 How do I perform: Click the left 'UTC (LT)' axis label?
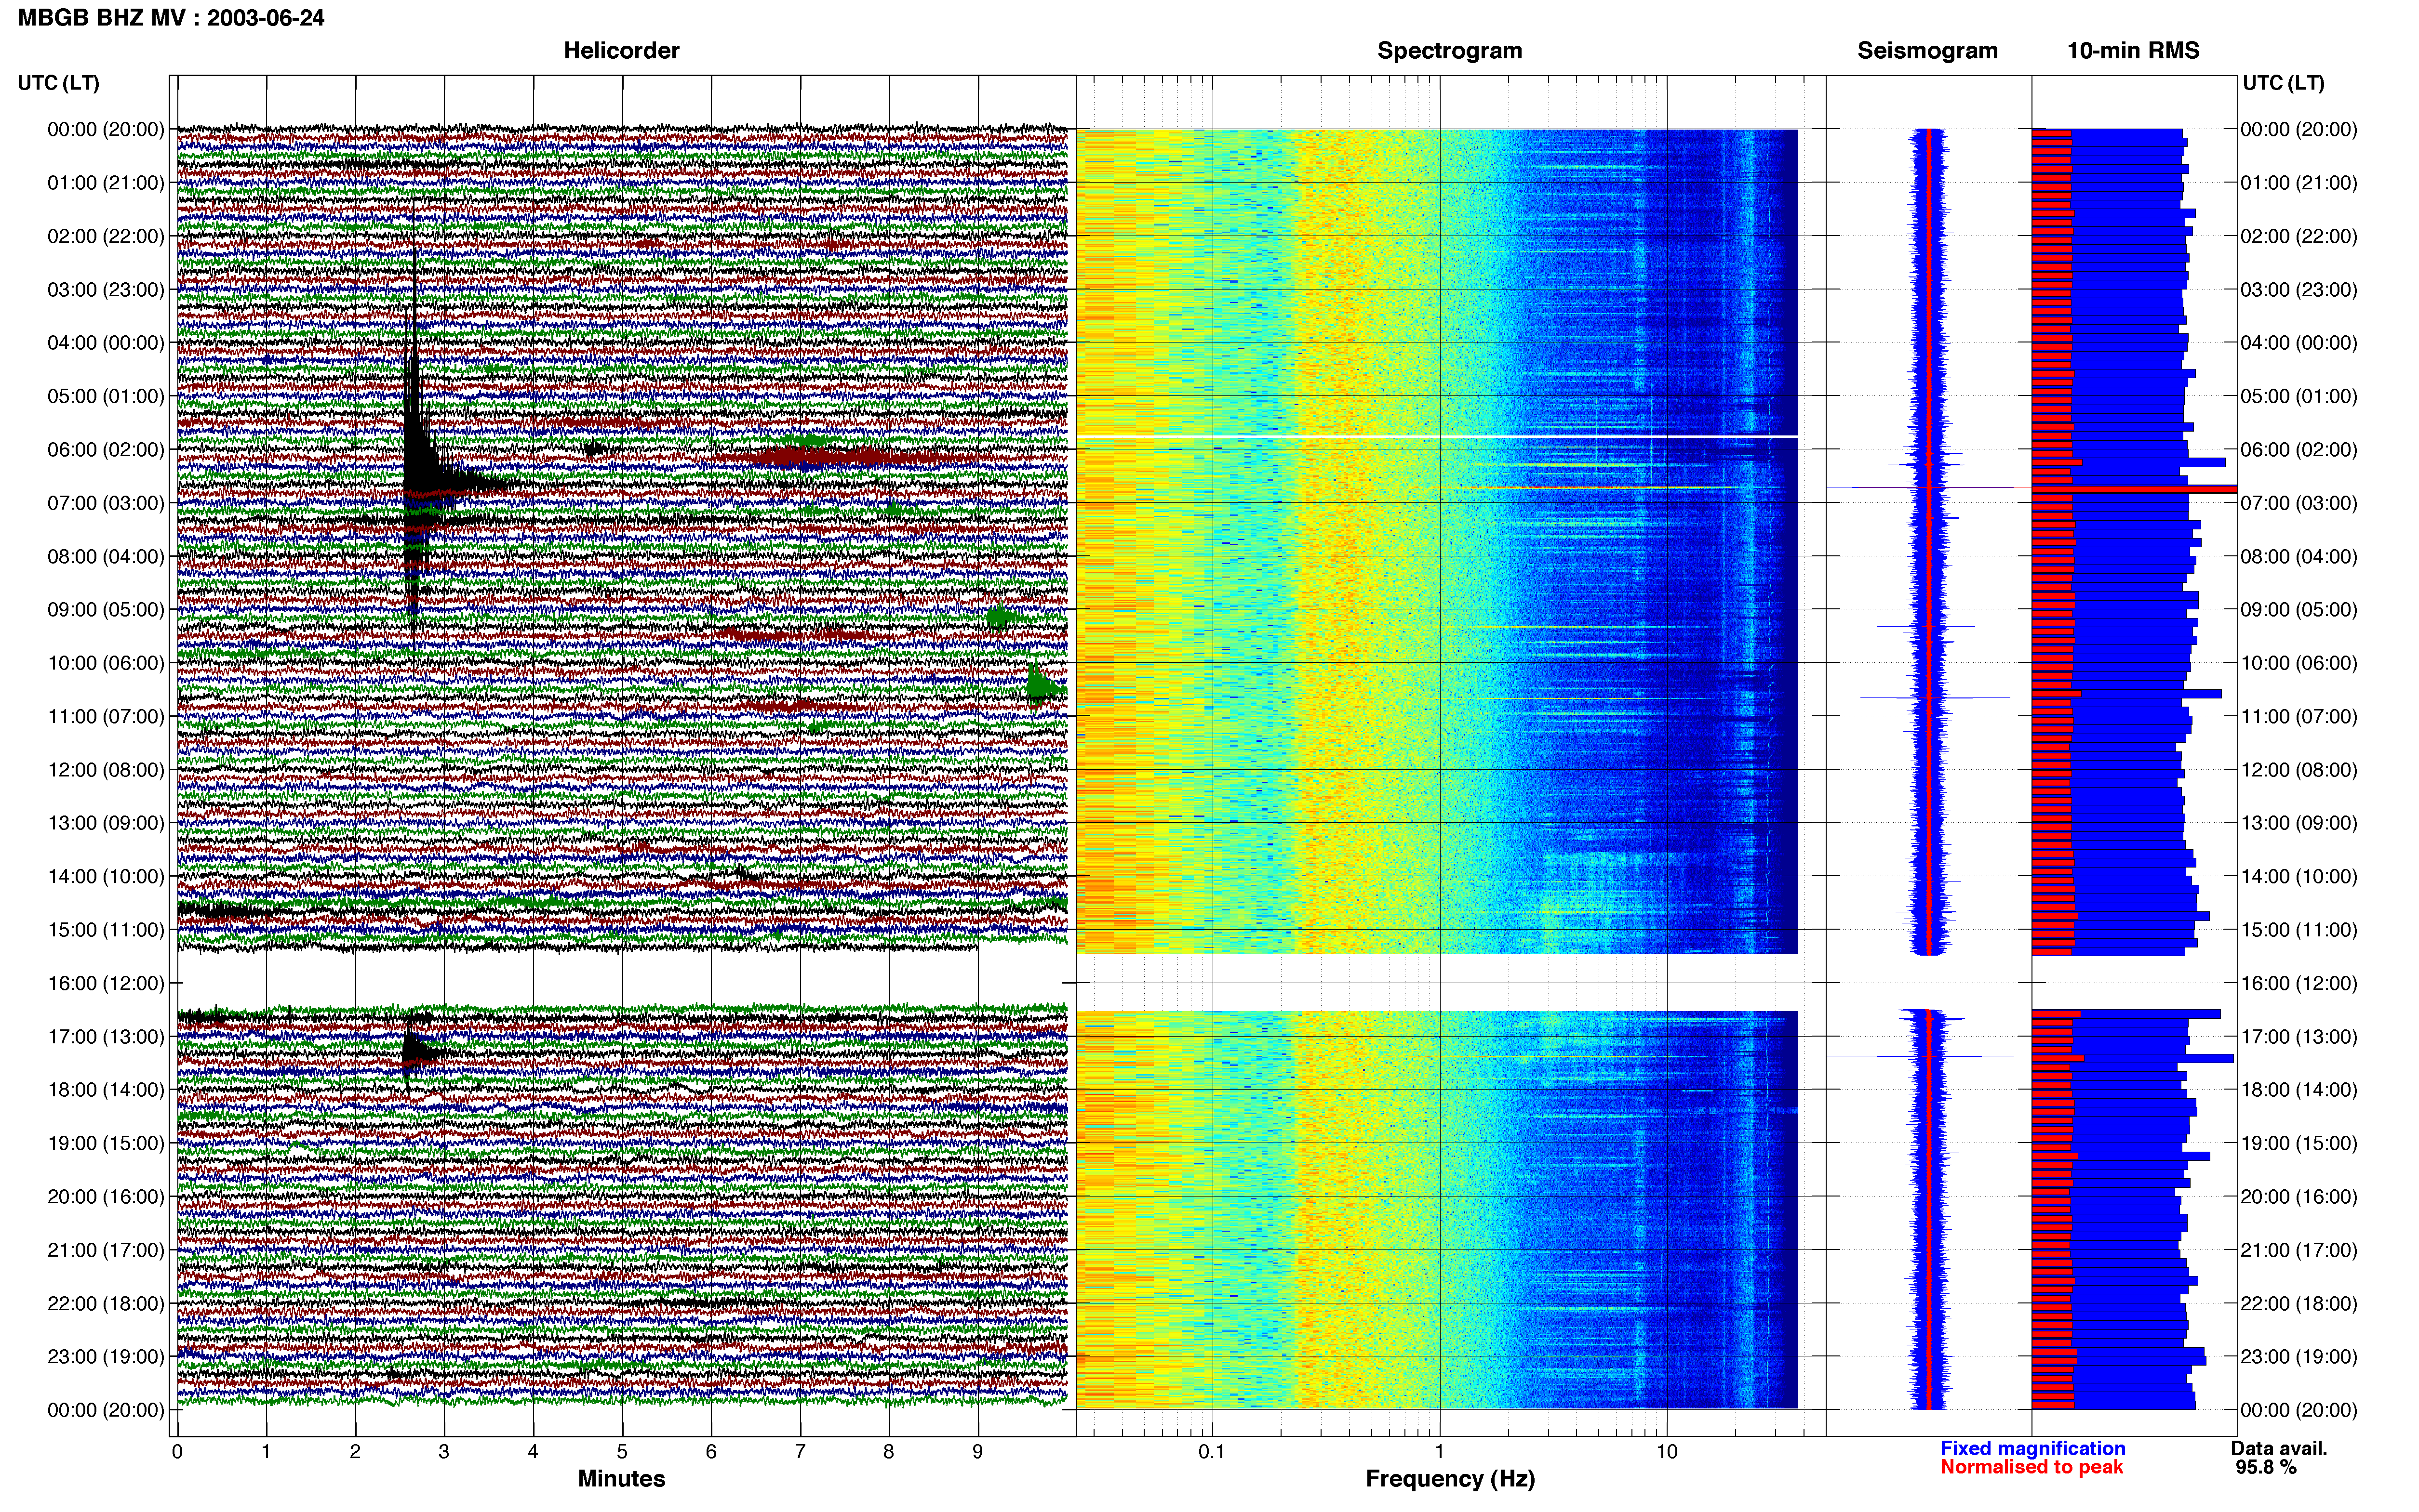pyautogui.click(x=58, y=83)
